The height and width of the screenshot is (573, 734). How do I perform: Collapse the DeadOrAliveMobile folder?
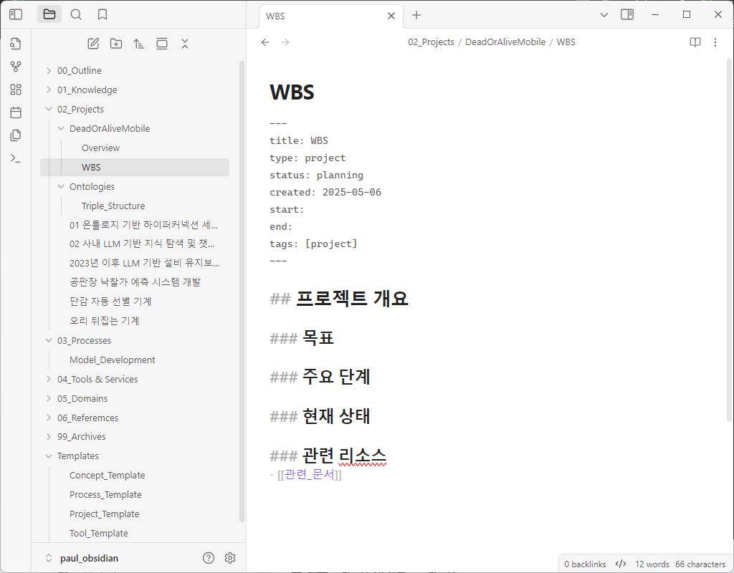(61, 129)
